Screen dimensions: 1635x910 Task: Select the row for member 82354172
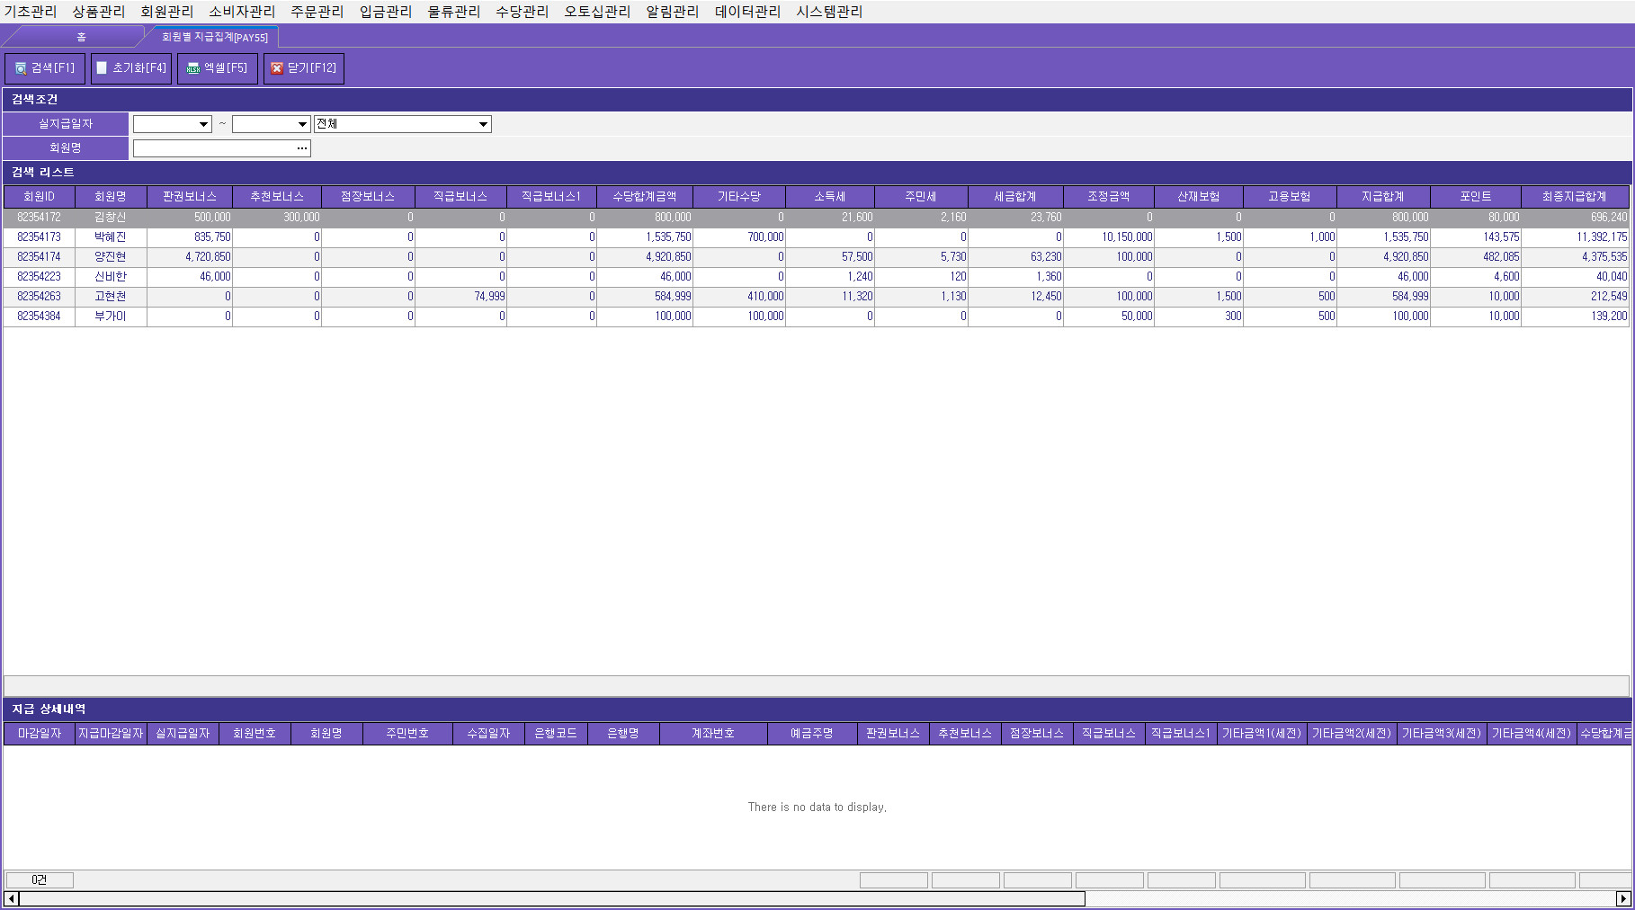[x=816, y=218]
